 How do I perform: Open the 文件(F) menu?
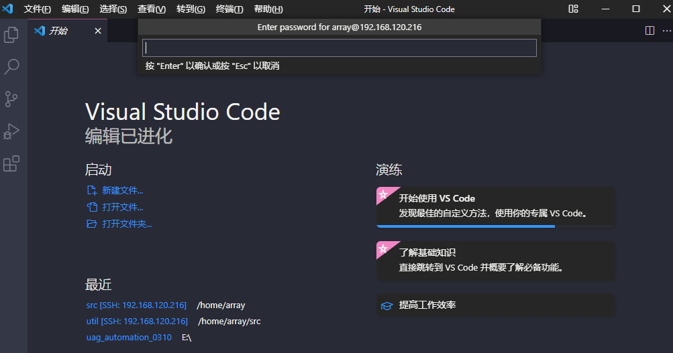click(x=37, y=9)
